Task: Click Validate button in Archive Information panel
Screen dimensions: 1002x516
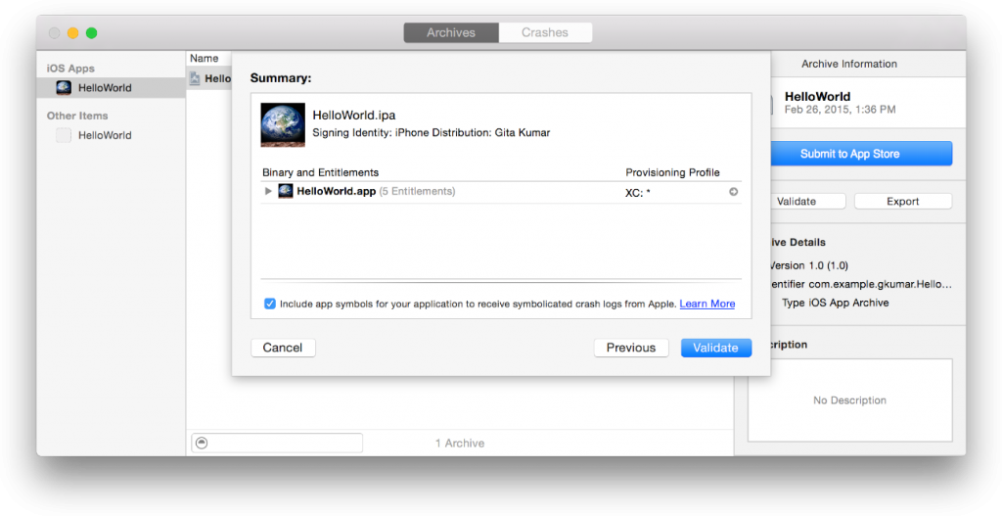Action: coord(807,202)
